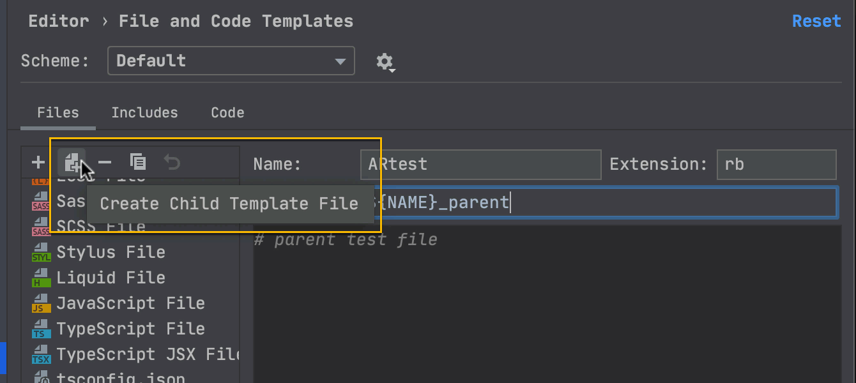Switch to the Code tab

pyautogui.click(x=227, y=113)
